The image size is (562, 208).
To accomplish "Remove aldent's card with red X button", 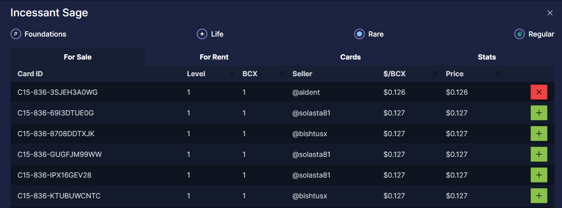I will (x=539, y=92).
